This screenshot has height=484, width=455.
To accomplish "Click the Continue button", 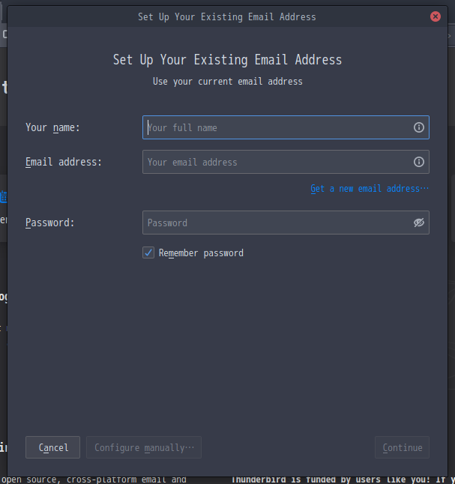I will (403, 447).
